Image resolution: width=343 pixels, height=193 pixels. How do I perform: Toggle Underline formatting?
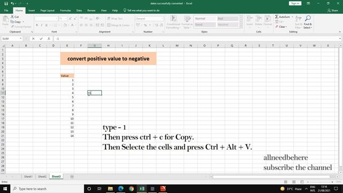47,25
